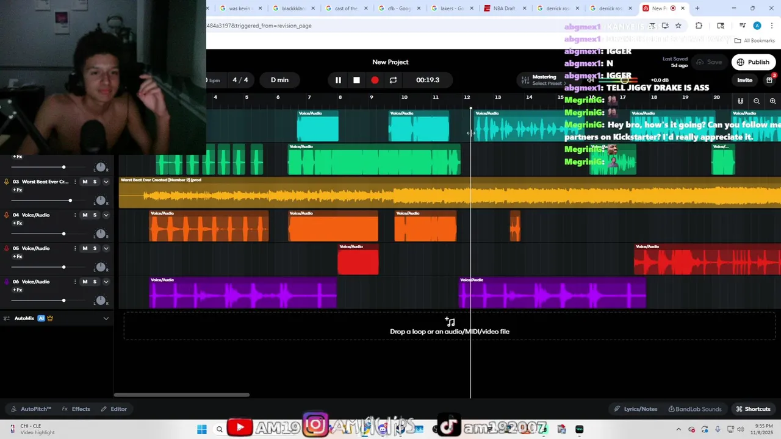This screenshot has width=781, height=439.
Task: Click the AutoMix mixer icon
Action: 7,318
